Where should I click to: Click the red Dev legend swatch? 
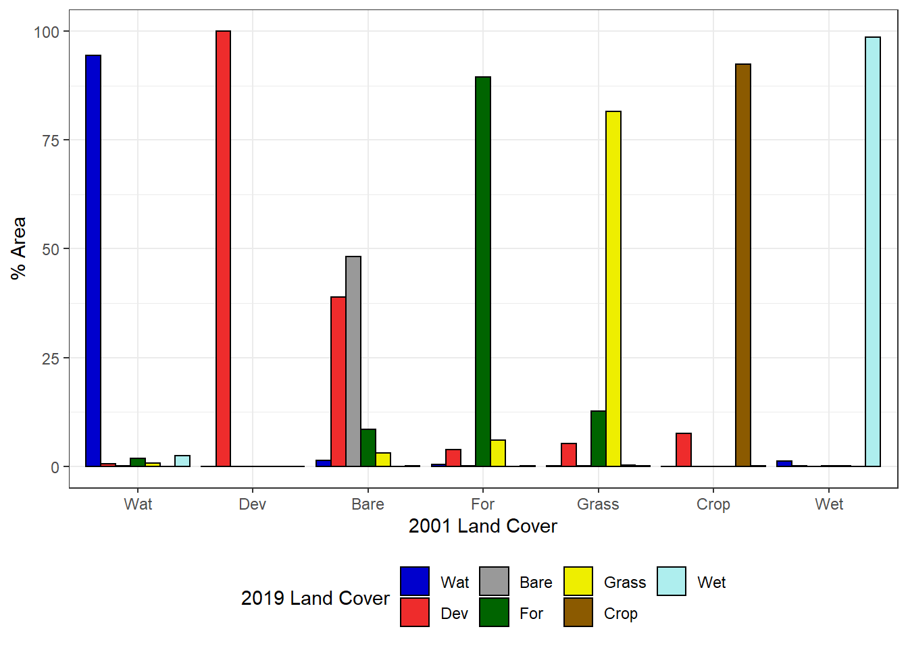pyautogui.click(x=414, y=612)
